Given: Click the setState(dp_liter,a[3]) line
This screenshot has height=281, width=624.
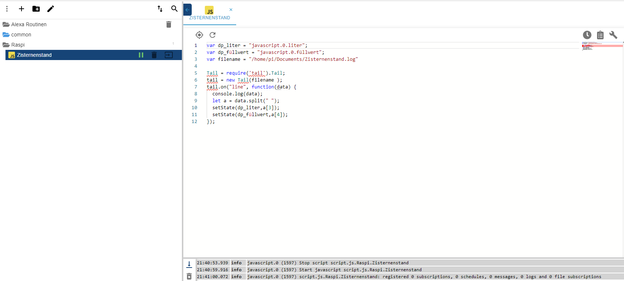Looking at the screenshot, I should 246,108.
